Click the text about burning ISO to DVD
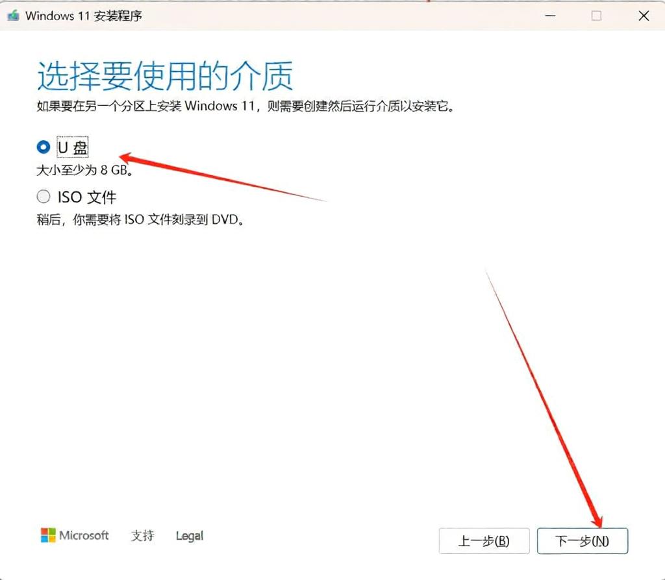 coord(140,219)
